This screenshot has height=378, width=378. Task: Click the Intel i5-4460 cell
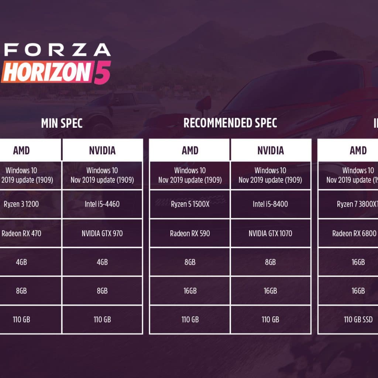point(102,204)
